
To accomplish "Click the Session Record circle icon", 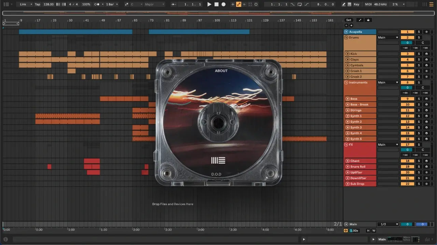I will [x=256, y=4].
